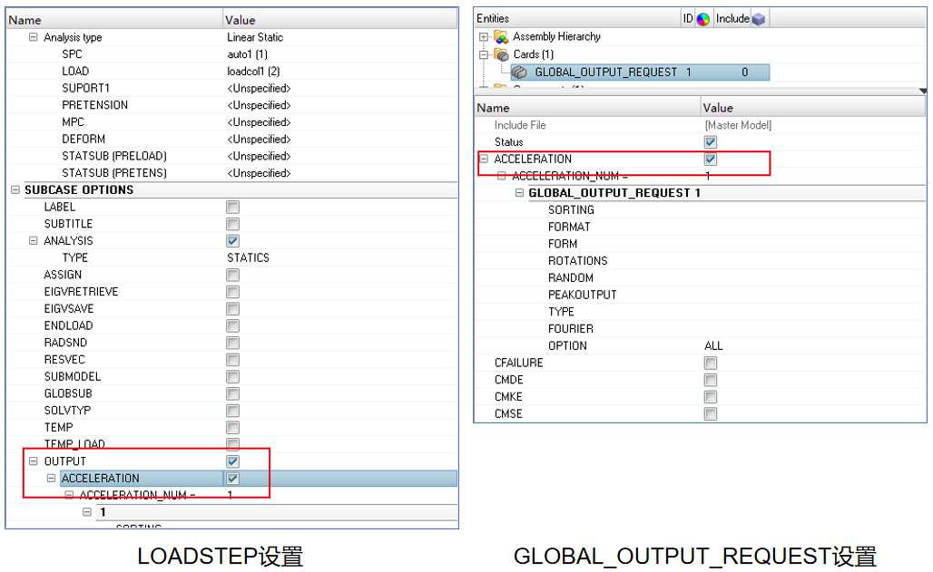Click the STATSUB (PRETENS) row label
Screen dimensions: 933x572
[114, 173]
